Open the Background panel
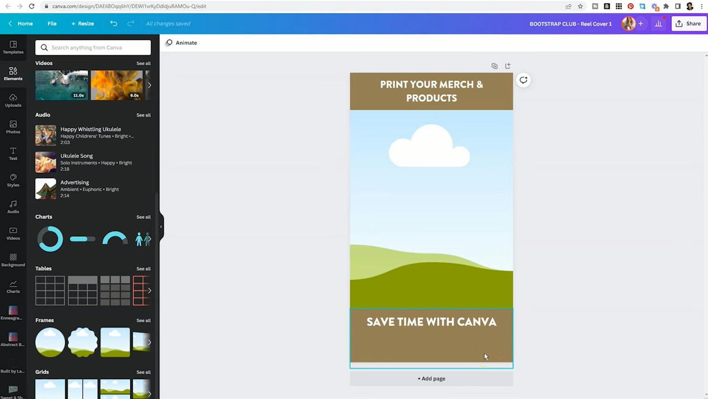Image resolution: width=708 pixels, height=399 pixels. pos(13,259)
